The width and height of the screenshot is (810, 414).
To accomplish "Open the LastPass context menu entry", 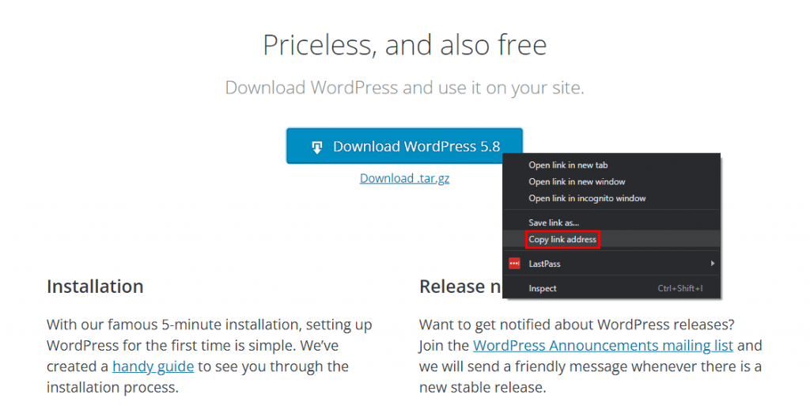I will click(x=611, y=264).
